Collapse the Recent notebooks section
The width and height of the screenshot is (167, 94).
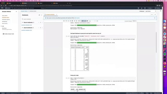[x=22, y=22]
